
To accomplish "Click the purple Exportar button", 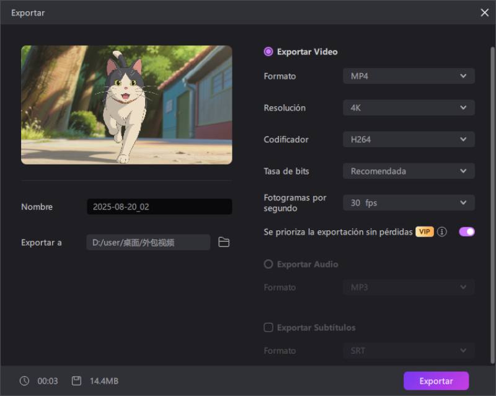I will pyautogui.click(x=436, y=380).
